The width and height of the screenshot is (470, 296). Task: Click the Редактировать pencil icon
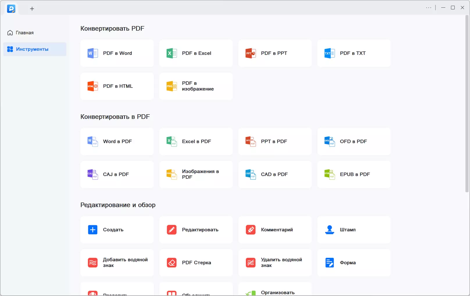171,230
